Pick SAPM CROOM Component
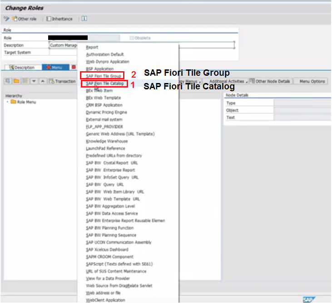This screenshot has height=303, width=332. coord(109,257)
